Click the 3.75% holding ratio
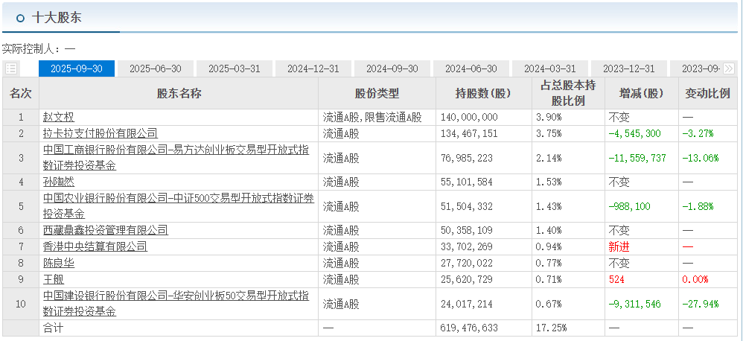 point(548,133)
